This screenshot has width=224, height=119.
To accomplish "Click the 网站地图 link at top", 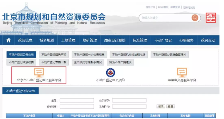I will (163, 7).
